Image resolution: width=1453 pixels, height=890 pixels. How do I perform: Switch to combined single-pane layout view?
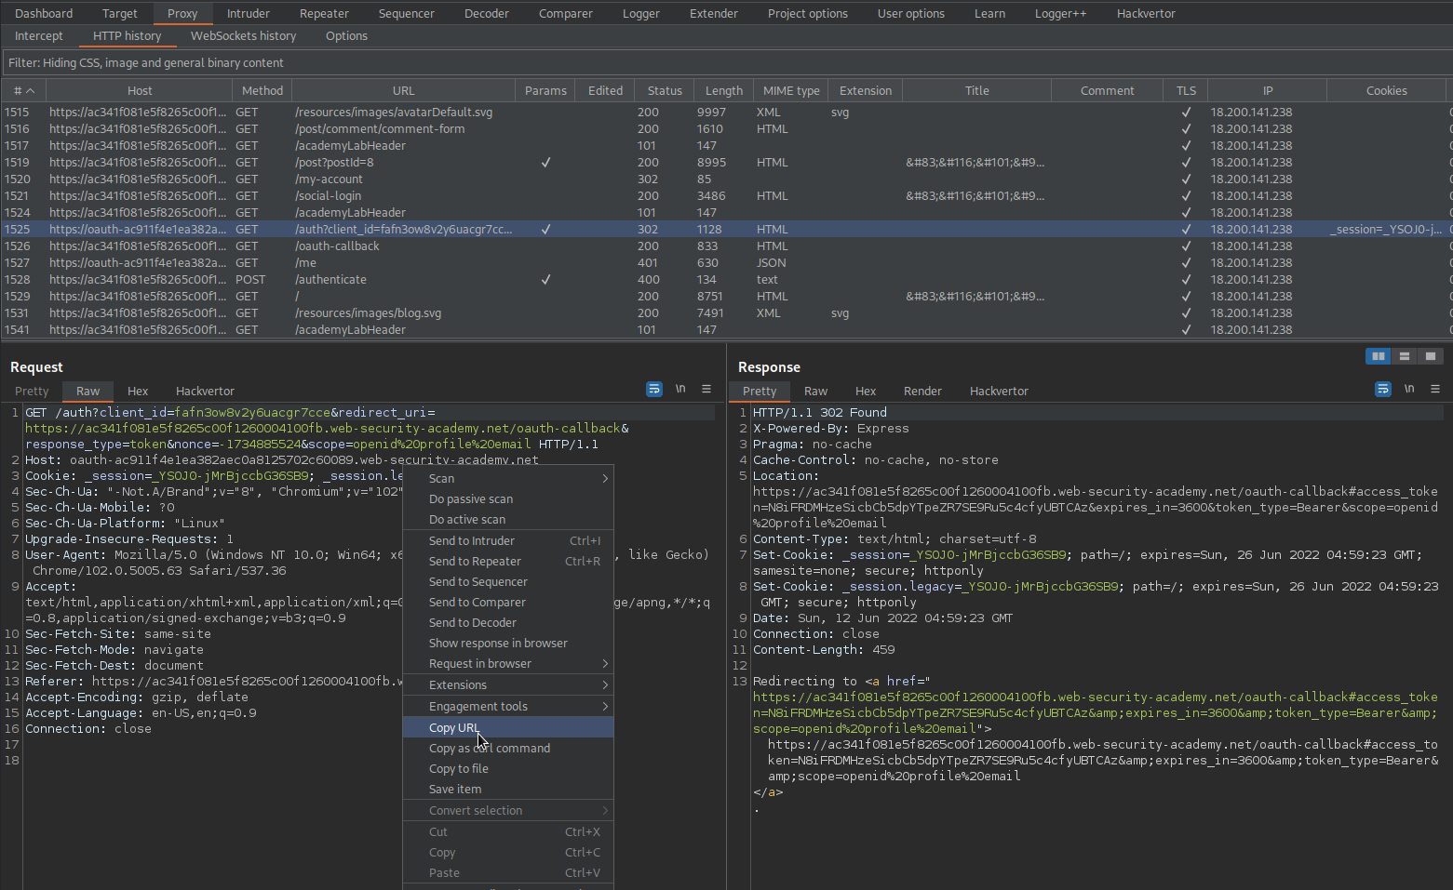click(x=1431, y=356)
